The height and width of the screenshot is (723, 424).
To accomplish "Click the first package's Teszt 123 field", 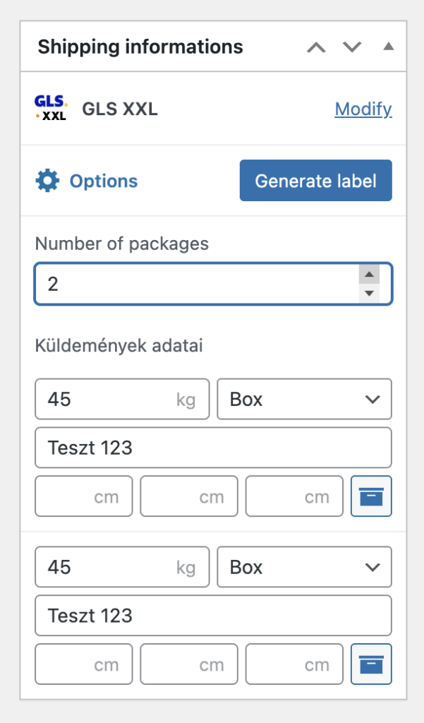I will pos(213,448).
